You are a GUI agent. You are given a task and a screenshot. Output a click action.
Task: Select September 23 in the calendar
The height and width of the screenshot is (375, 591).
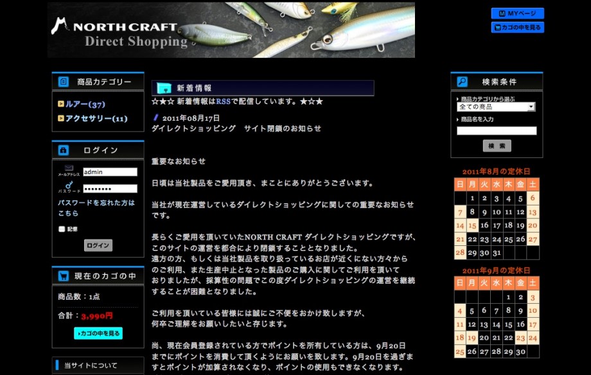click(520, 338)
